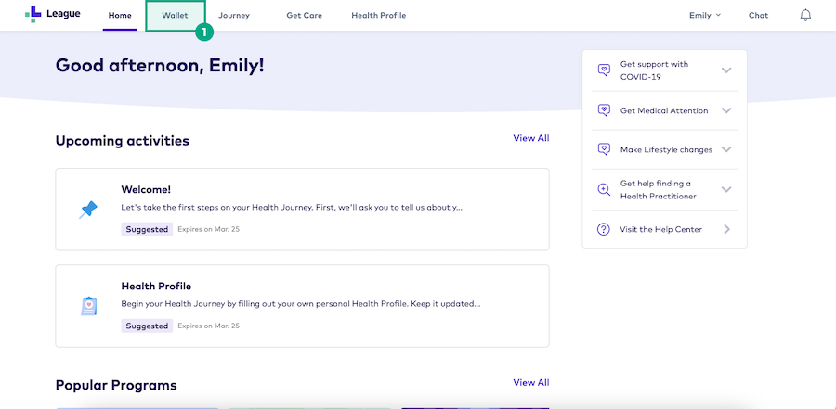
Task: Click the heart icon beside COVID-19 support
Action: pos(604,70)
